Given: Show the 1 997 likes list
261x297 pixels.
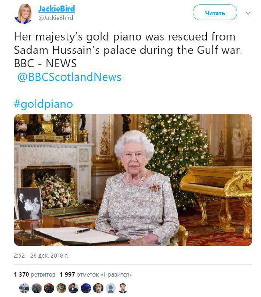Looking at the screenshot, I should coord(96,274).
